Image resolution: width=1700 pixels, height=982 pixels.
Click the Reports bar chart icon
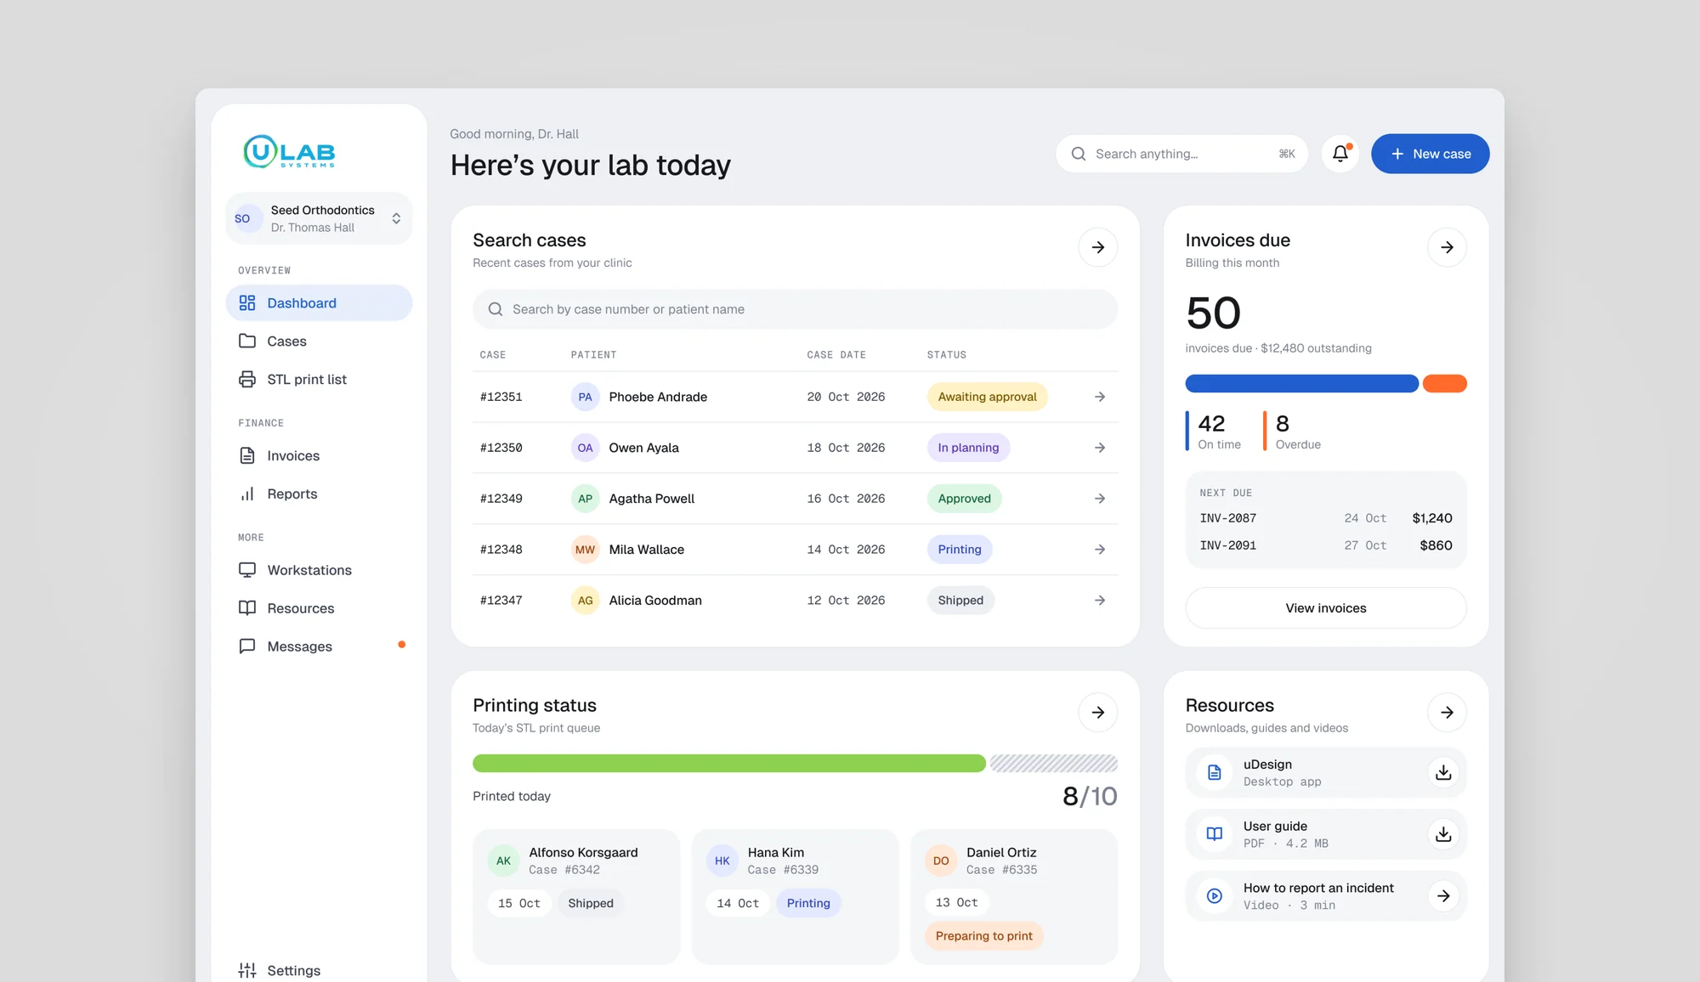tap(247, 494)
